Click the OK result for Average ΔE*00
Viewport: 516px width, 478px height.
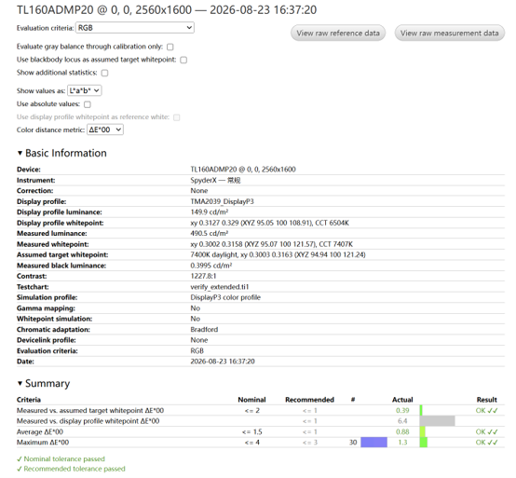click(487, 431)
